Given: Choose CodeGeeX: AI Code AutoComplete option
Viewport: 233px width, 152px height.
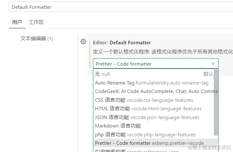Looking at the screenshot, I should 154,91.
